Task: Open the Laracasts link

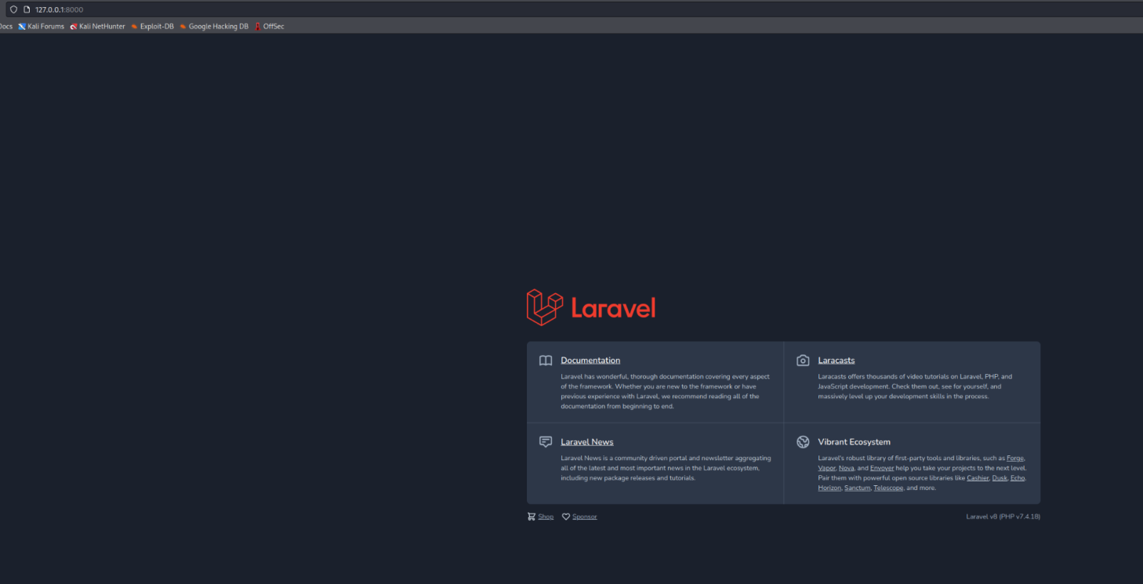Action: (836, 361)
